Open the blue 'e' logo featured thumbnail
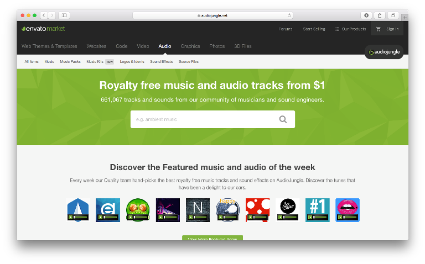Viewport: 425px width, 264px height. (108, 210)
